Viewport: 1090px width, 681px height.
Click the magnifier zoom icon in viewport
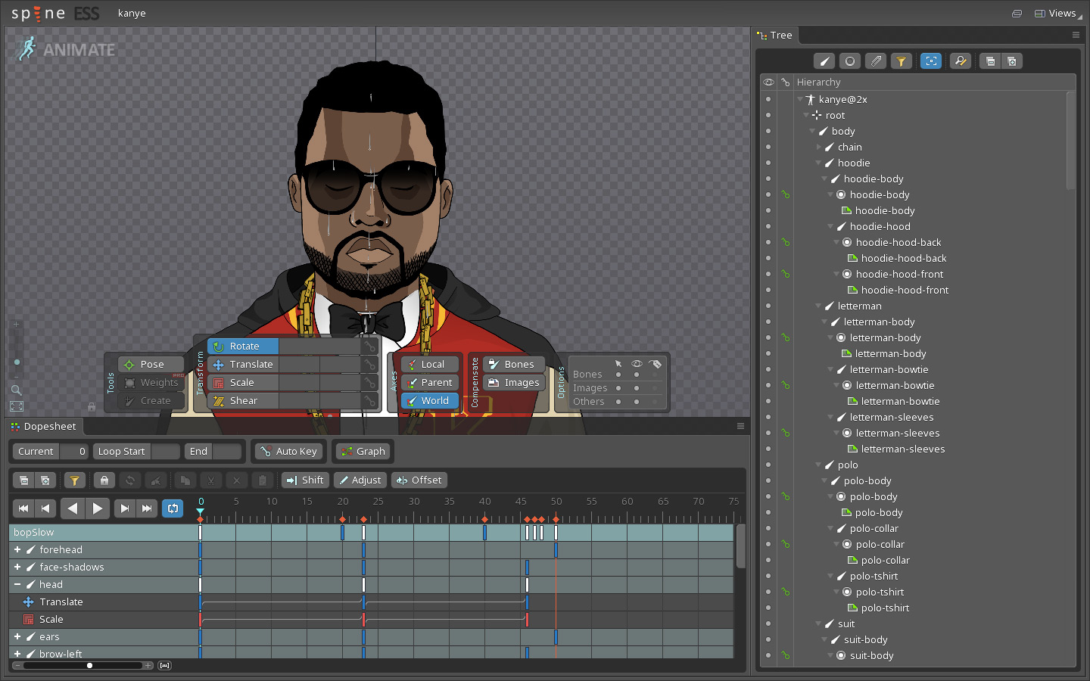coord(16,390)
